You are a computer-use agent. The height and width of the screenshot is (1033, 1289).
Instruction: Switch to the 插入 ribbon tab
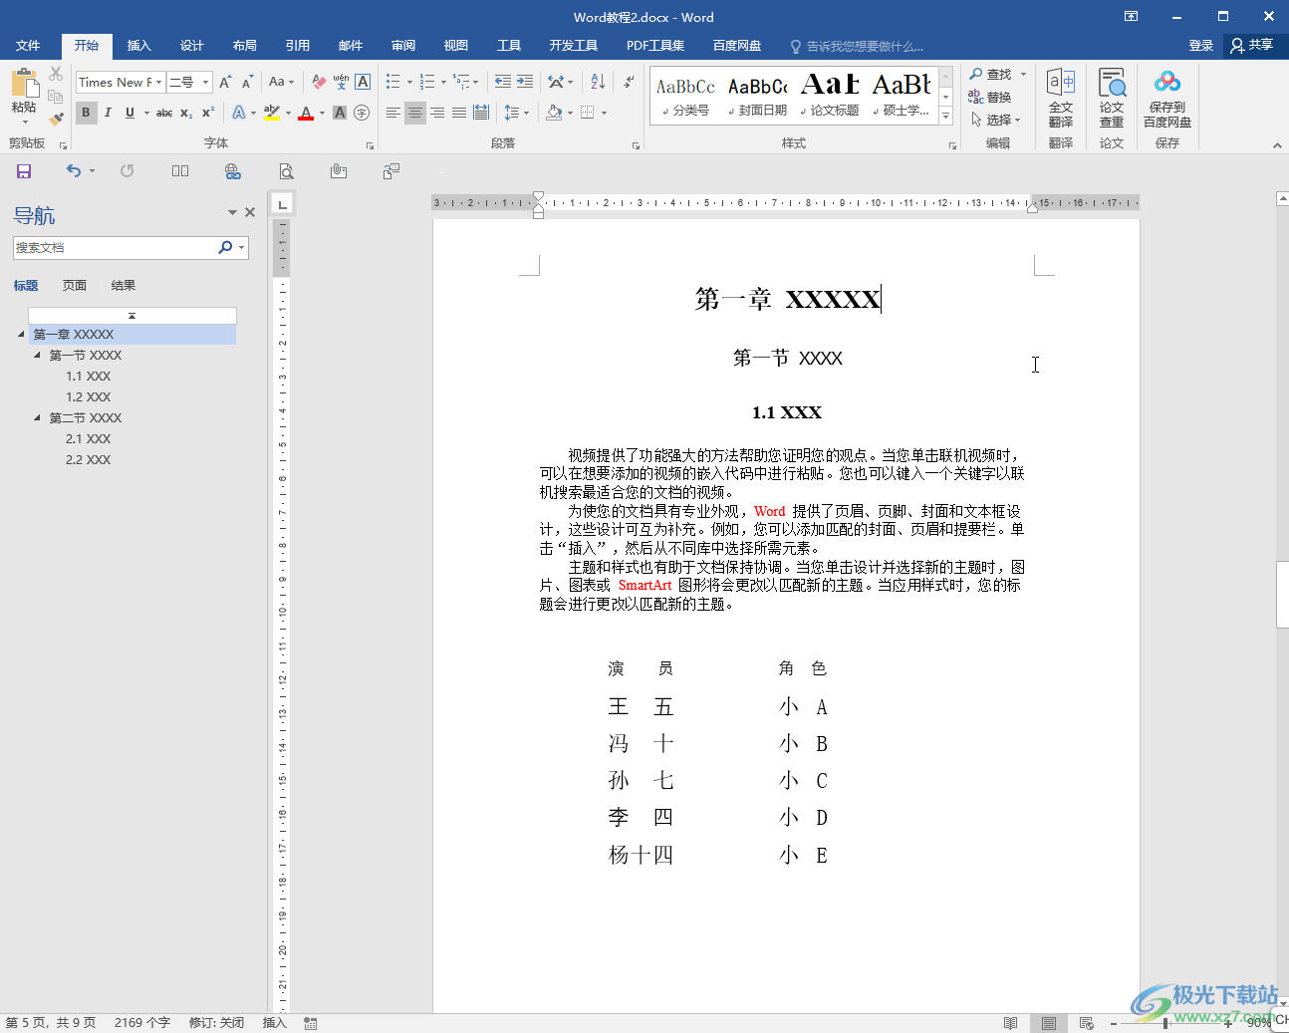[139, 46]
